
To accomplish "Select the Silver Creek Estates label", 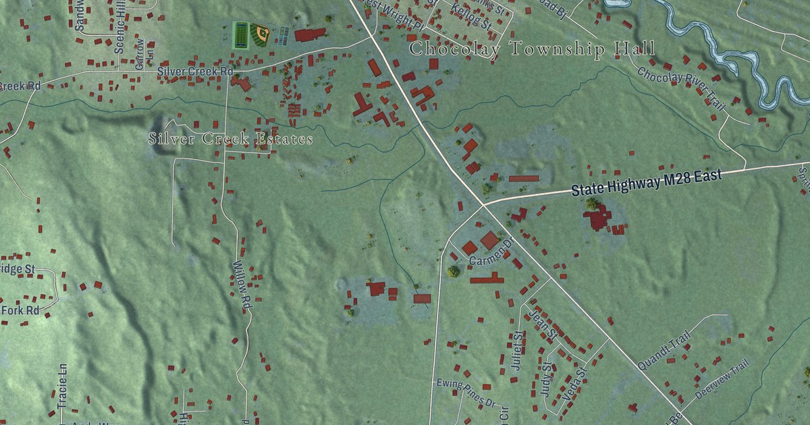I will pos(231,139).
